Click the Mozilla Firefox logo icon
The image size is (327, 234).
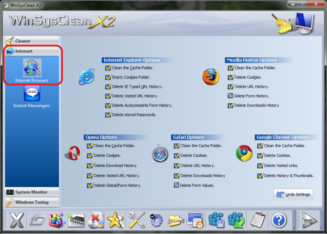point(211,77)
